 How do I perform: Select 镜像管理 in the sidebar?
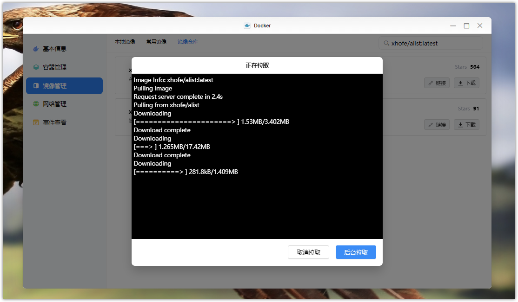pyautogui.click(x=65, y=86)
